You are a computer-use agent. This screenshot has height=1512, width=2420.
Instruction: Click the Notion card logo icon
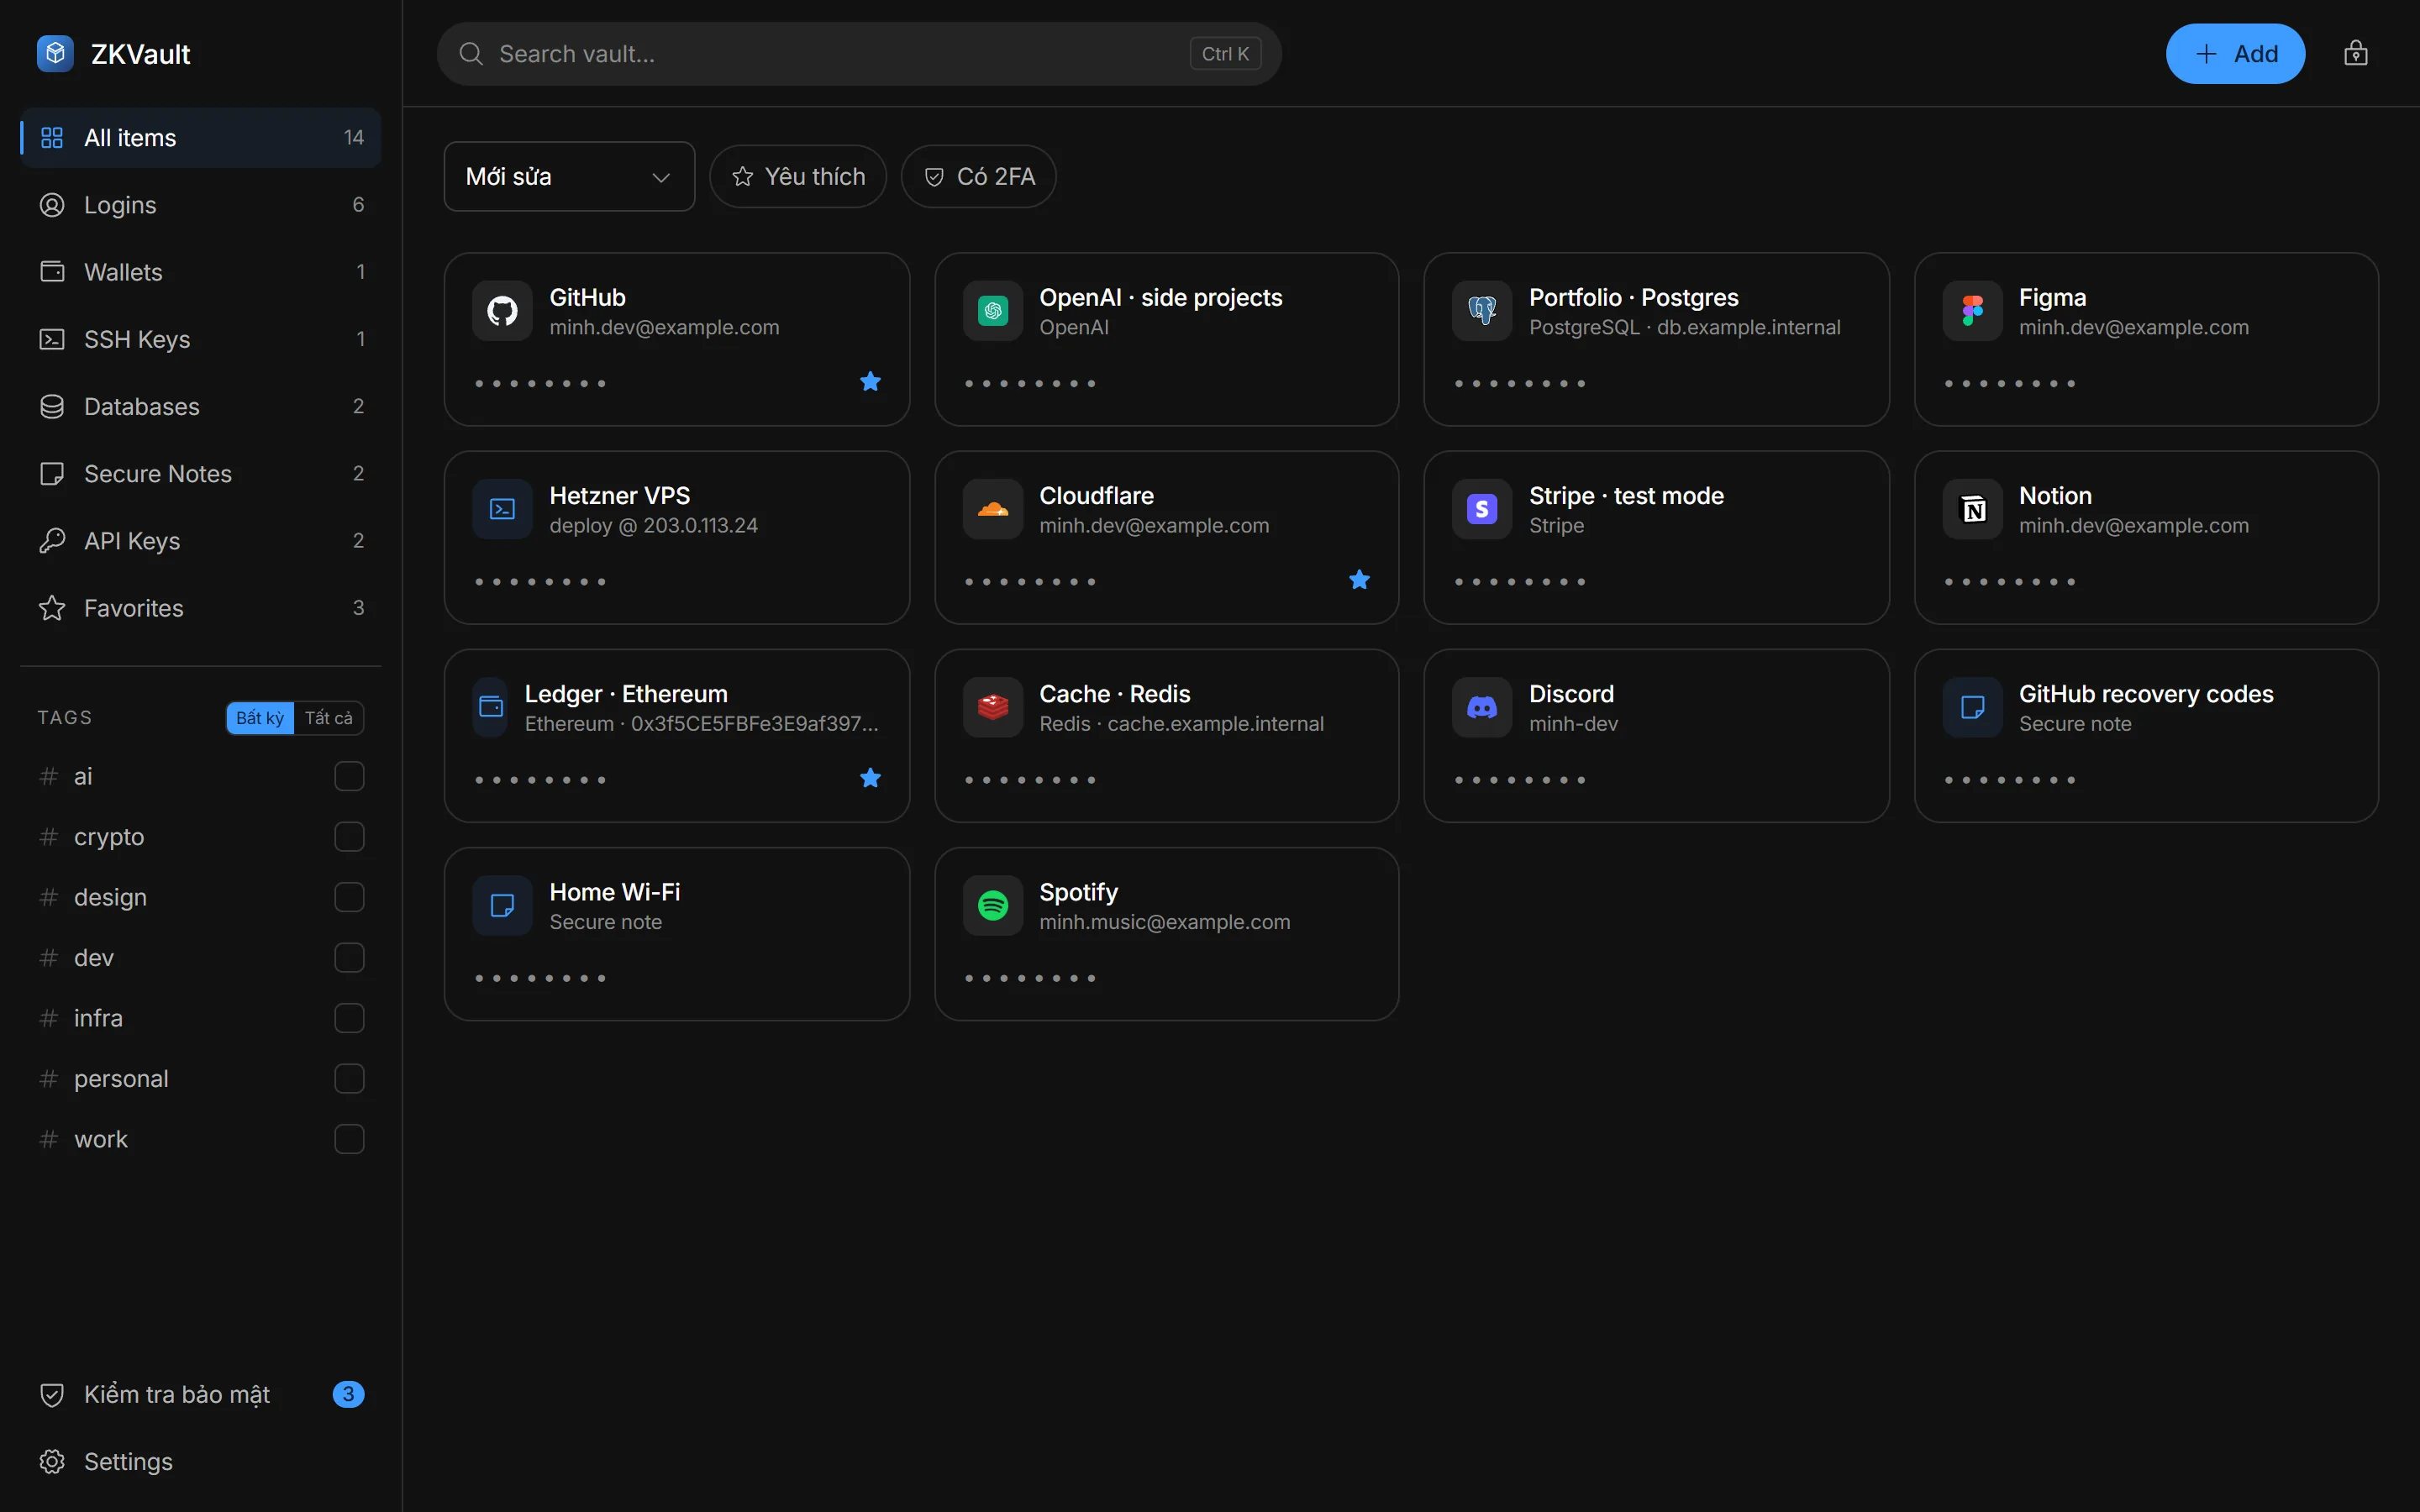1972,509
